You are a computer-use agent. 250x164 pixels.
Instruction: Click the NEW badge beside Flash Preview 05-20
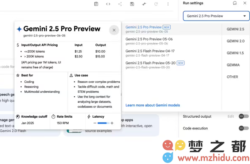[180, 63]
